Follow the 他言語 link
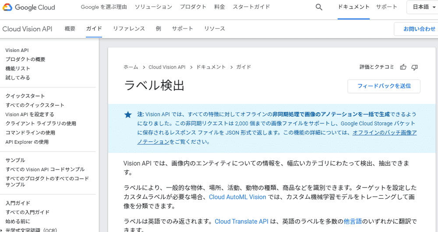Viewport: 438px width, 232px height. tap(353, 222)
